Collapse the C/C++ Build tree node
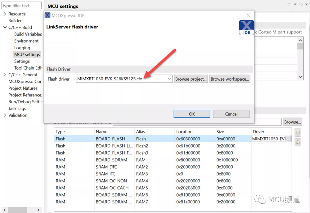 5,28
